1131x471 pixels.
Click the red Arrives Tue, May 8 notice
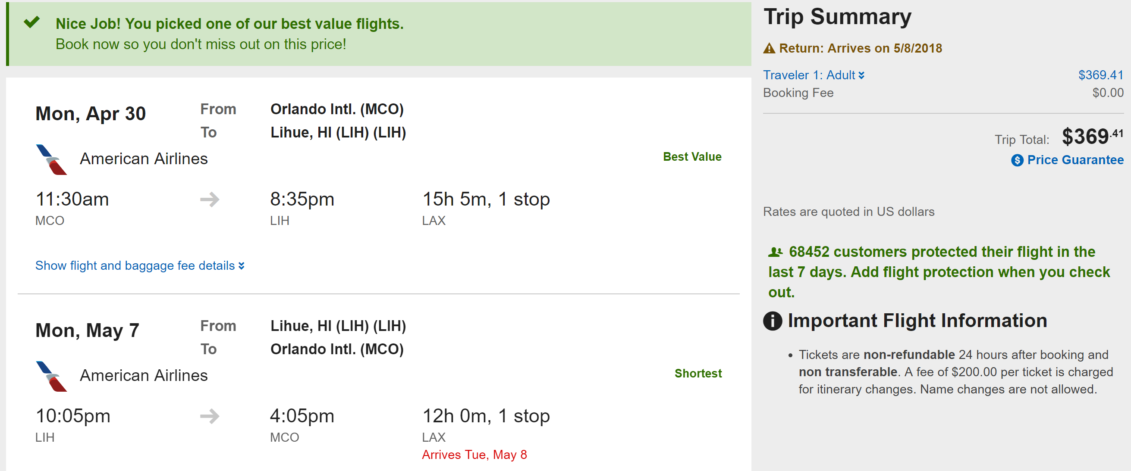coord(474,455)
